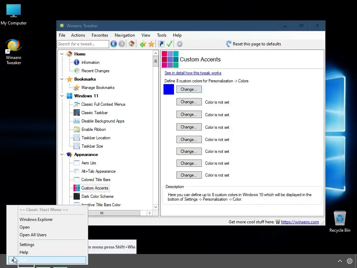Choose Windows Explorer in the context menu
Screen dimensions: 357x268
[x=47, y=219]
